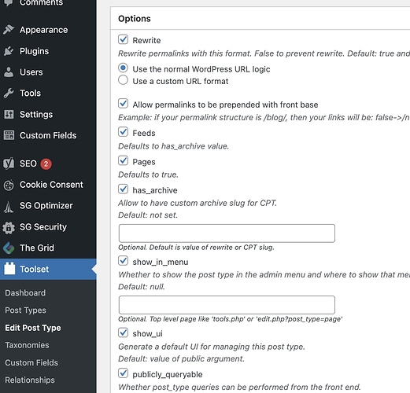The width and height of the screenshot is (410, 393).
Task: Click the Plugins plug icon
Action: 9,51
